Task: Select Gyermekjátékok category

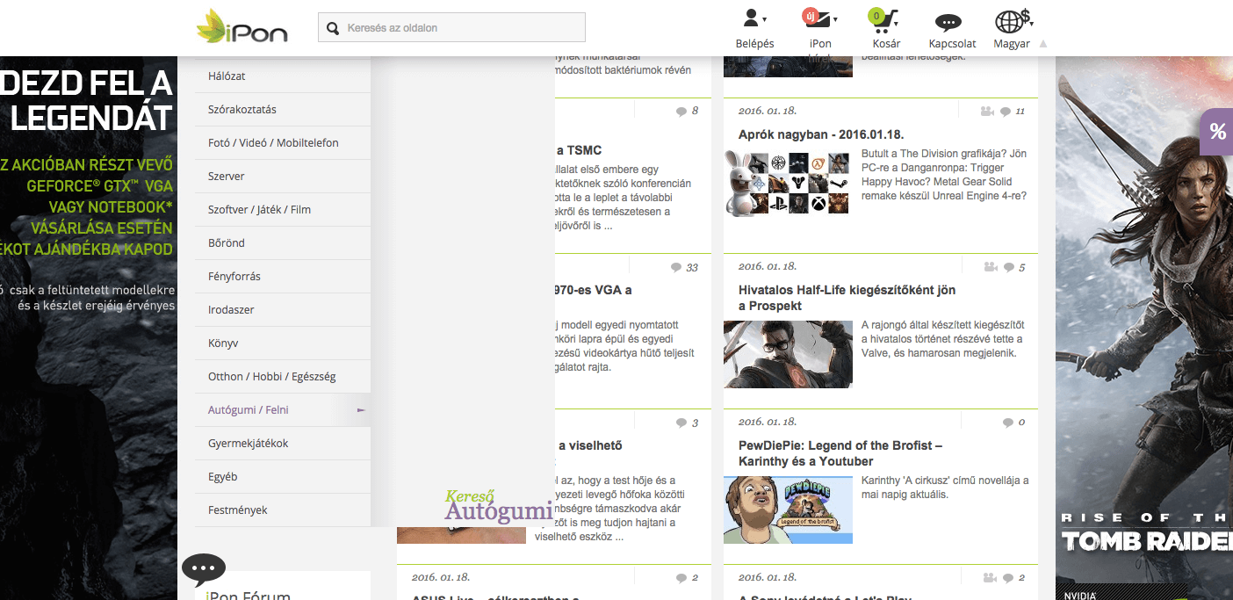Action: 283,444
